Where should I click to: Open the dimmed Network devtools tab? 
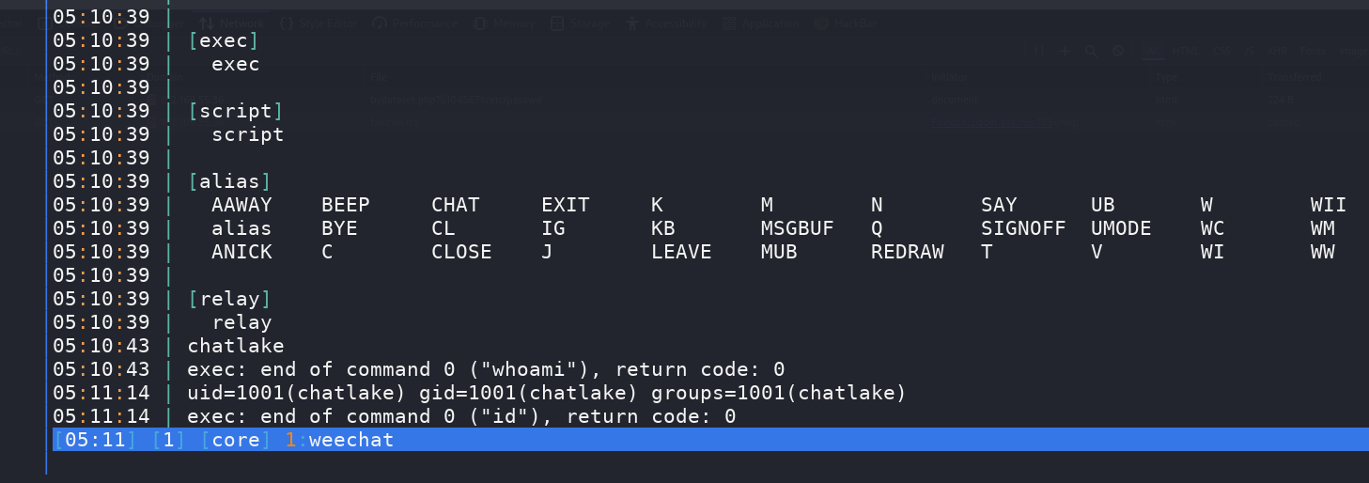232,23
